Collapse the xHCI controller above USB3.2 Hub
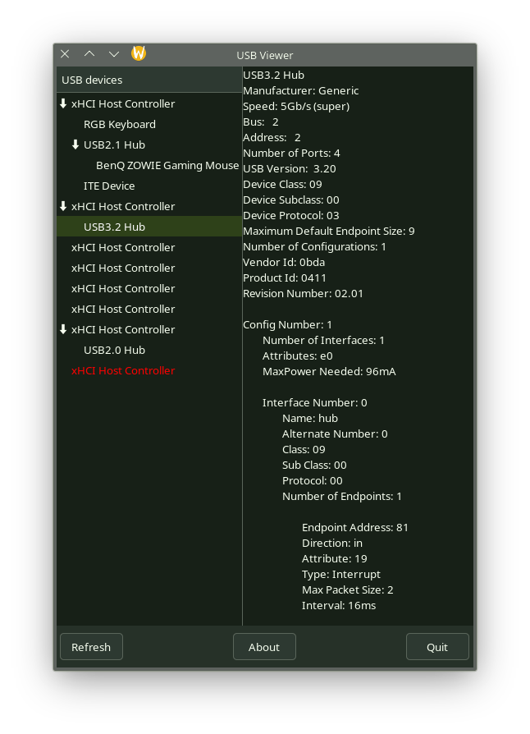 pos(63,207)
